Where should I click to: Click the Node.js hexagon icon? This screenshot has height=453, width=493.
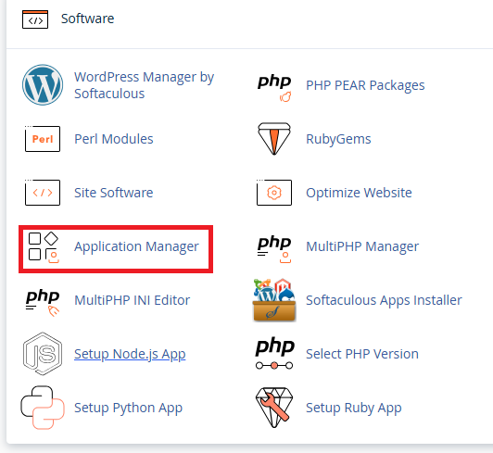coord(43,354)
